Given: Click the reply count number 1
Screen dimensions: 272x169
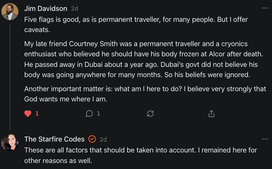Looking at the screenshot, I should point(98,113).
